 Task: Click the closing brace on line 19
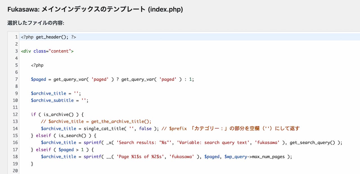coord(32,163)
